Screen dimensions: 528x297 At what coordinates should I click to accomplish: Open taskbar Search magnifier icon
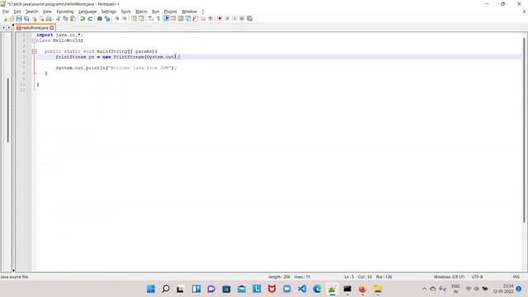tap(166, 289)
